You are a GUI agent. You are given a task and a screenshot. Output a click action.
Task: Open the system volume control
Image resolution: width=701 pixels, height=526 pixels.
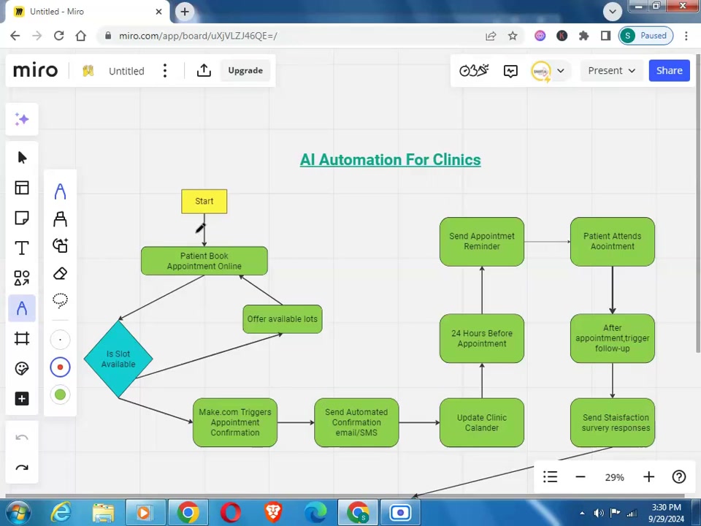point(599,513)
